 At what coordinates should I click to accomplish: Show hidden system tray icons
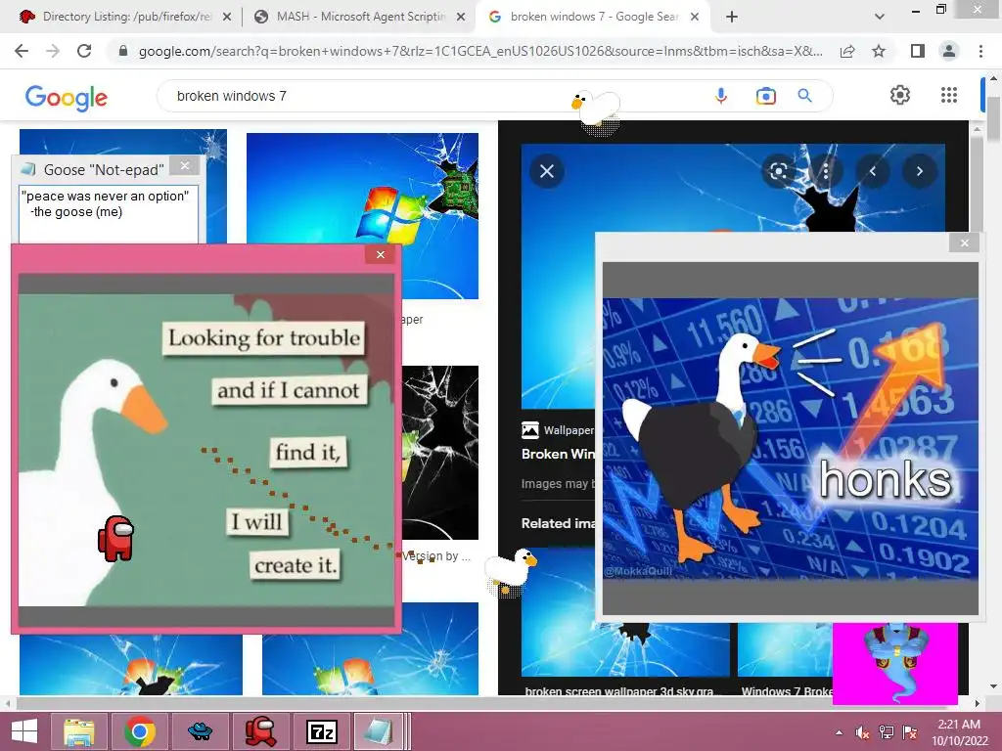[x=839, y=732]
